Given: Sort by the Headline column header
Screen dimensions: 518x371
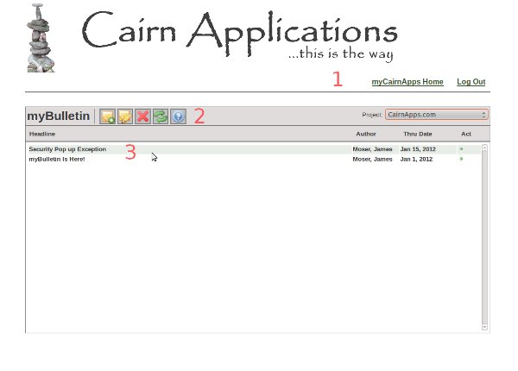Looking at the screenshot, I should click(42, 134).
